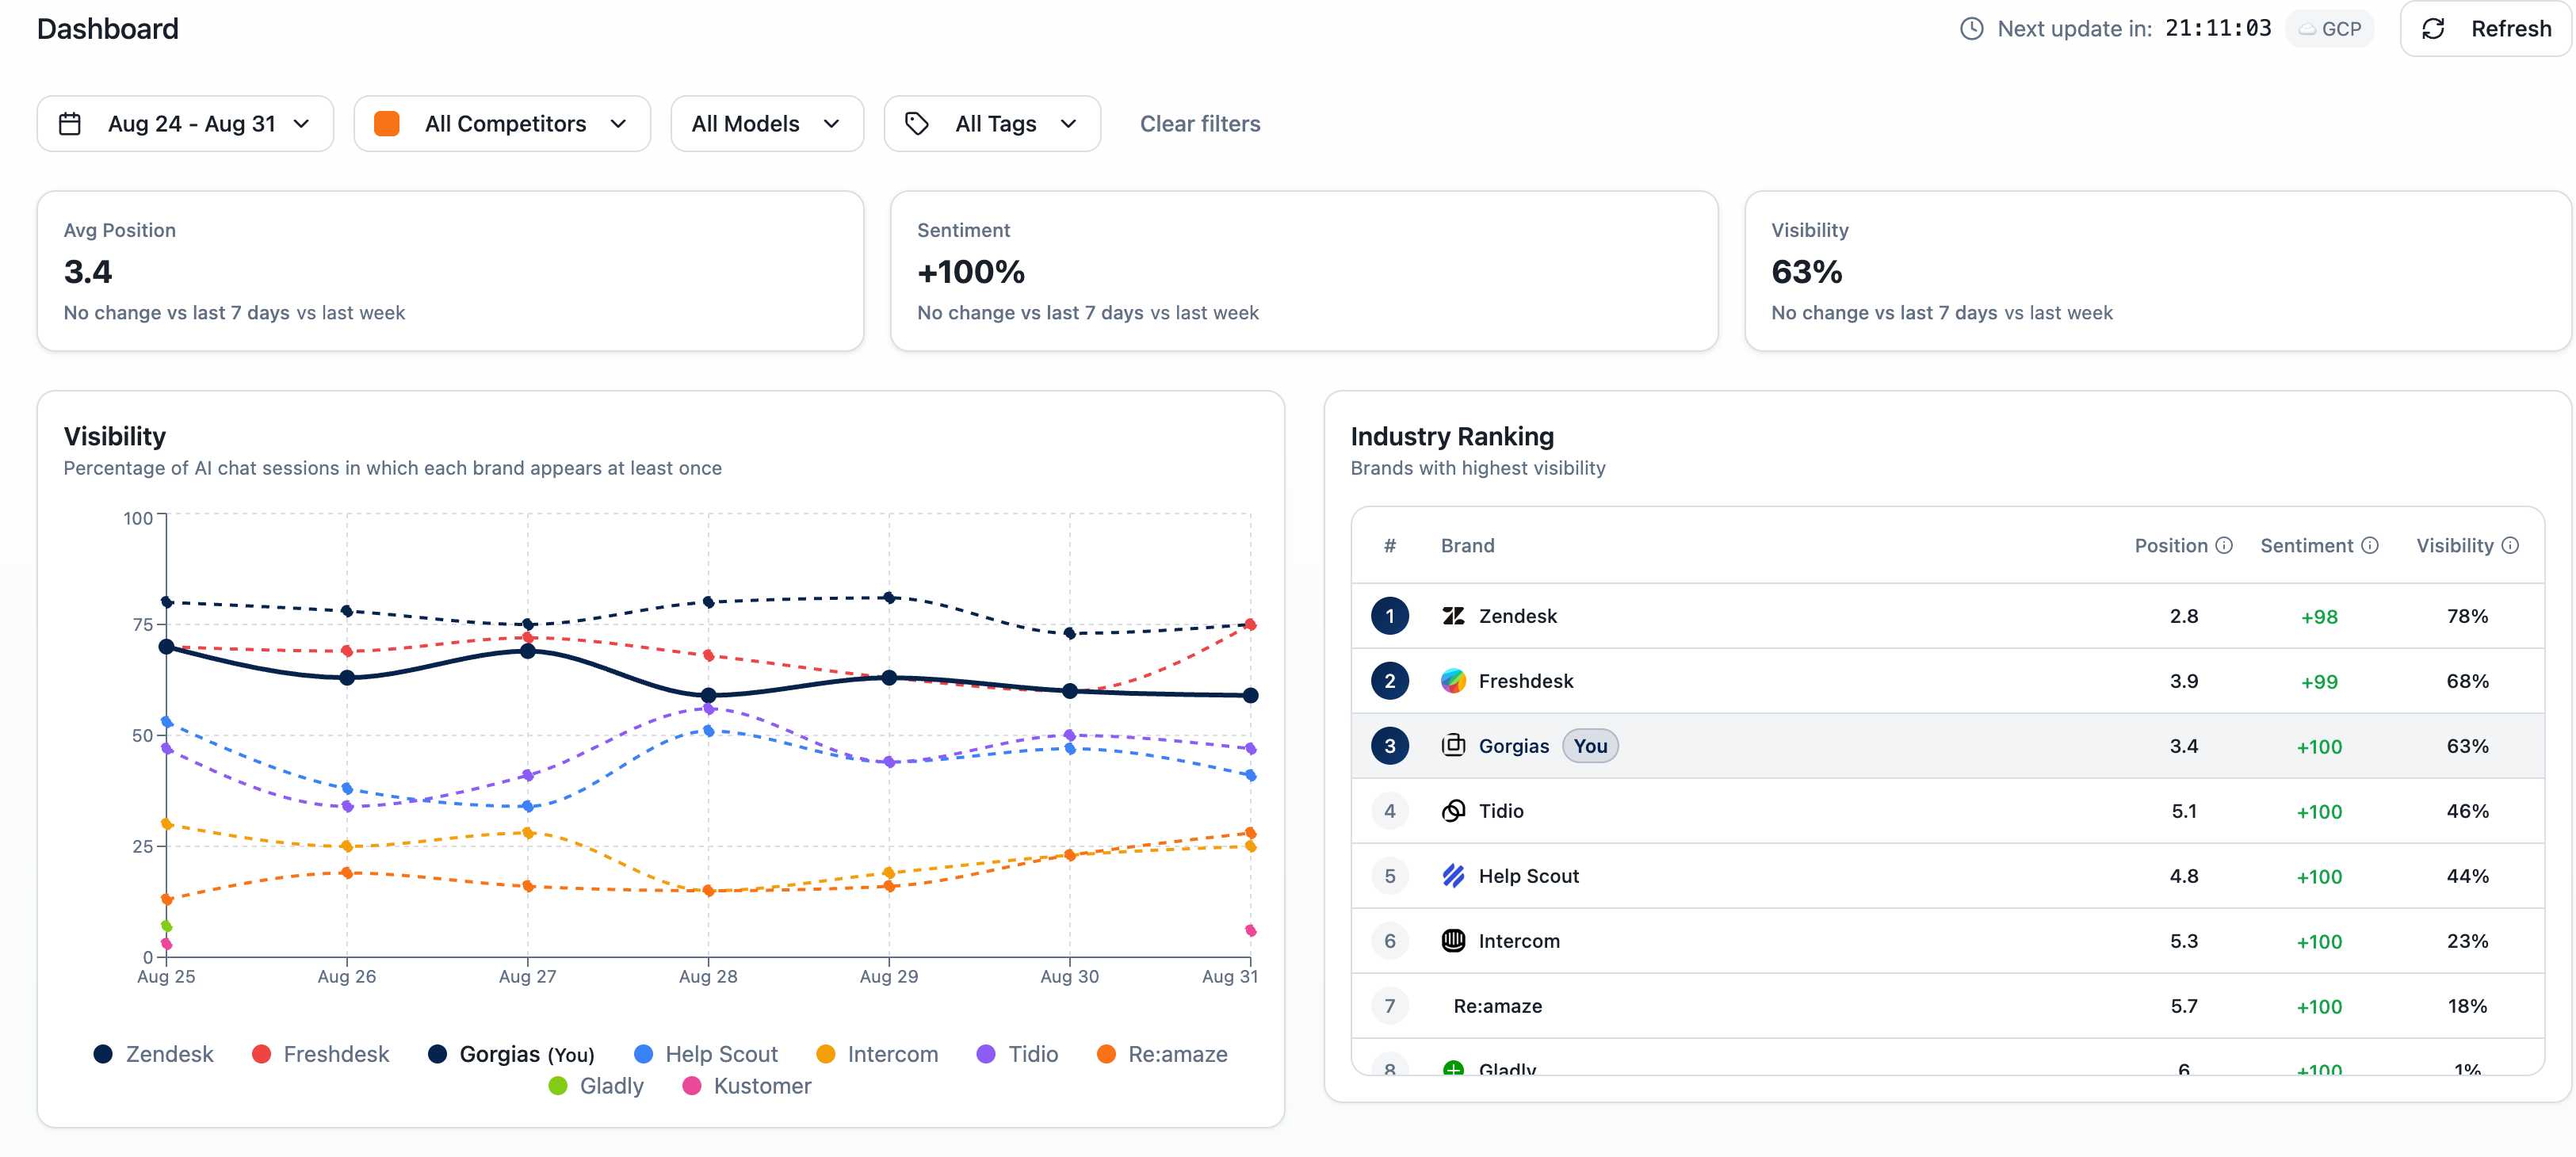Screen dimensions: 2576x1157
Task: Open the All Models dropdown
Action: point(767,124)
